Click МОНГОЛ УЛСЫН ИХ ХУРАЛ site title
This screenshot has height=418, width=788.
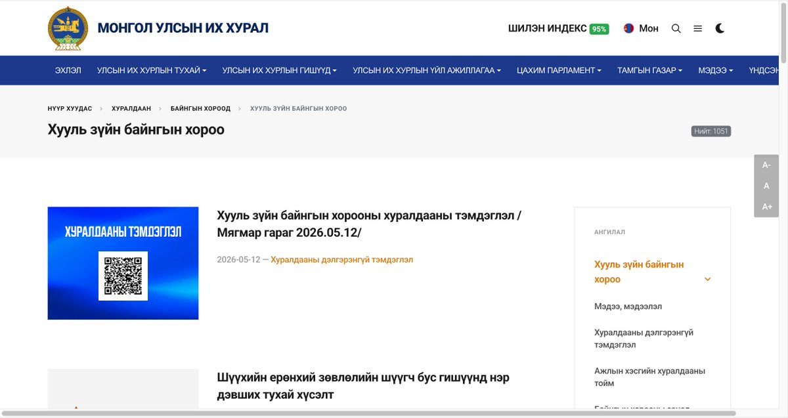(183, 28)
